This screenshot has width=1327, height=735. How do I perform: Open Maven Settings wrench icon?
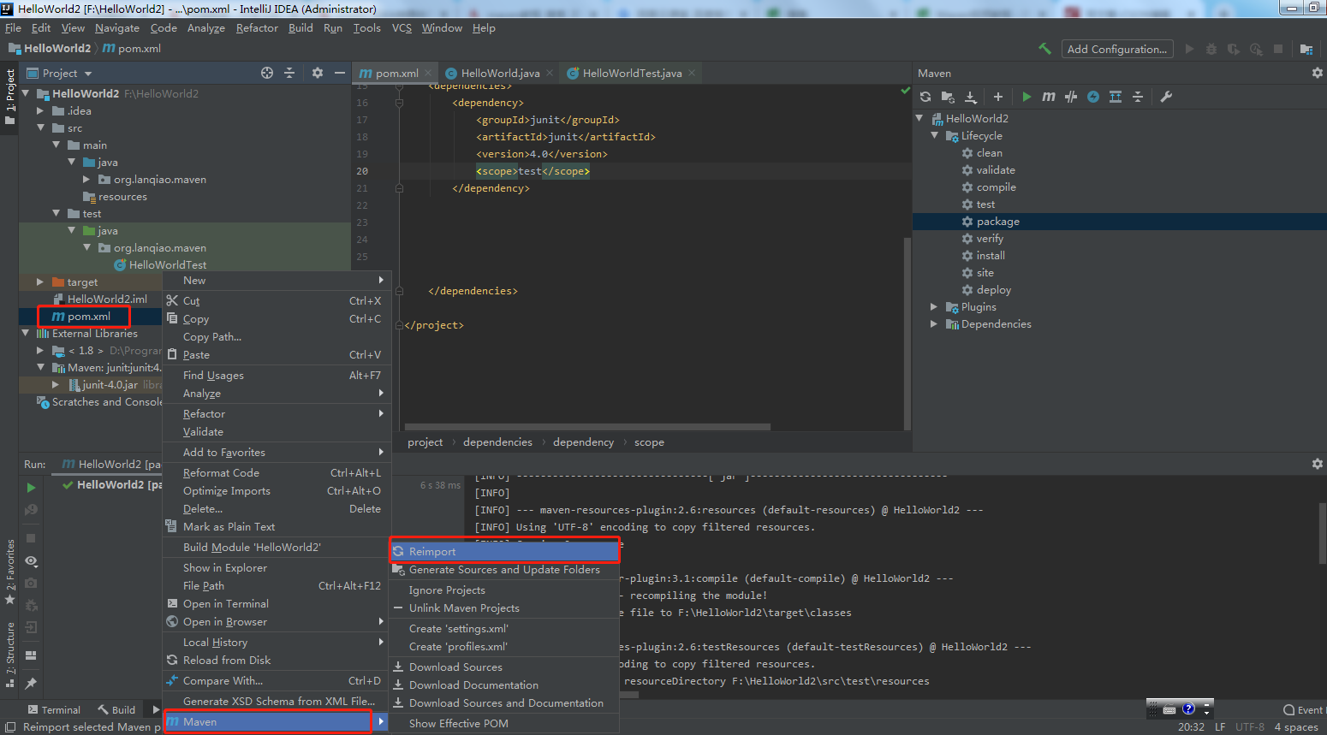[x=1166, y=97]
